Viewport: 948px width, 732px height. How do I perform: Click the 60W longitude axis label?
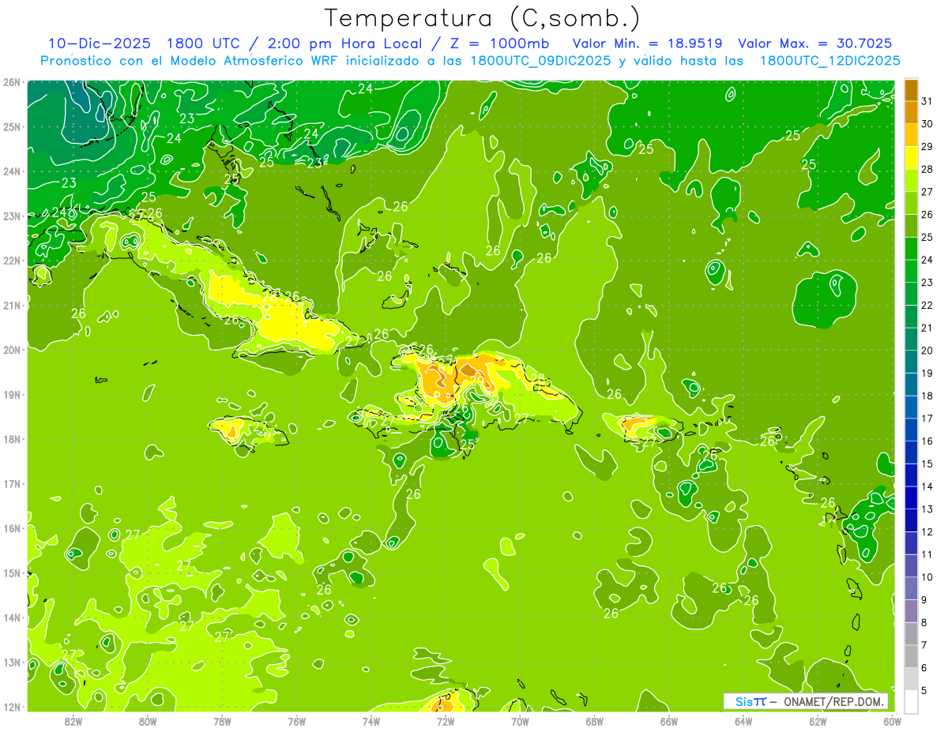pyautogui.click(x=893, y=721)
